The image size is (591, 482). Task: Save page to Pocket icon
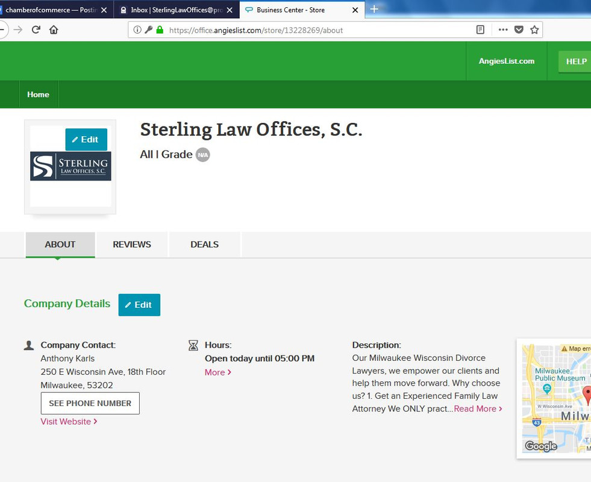[519, 30]
